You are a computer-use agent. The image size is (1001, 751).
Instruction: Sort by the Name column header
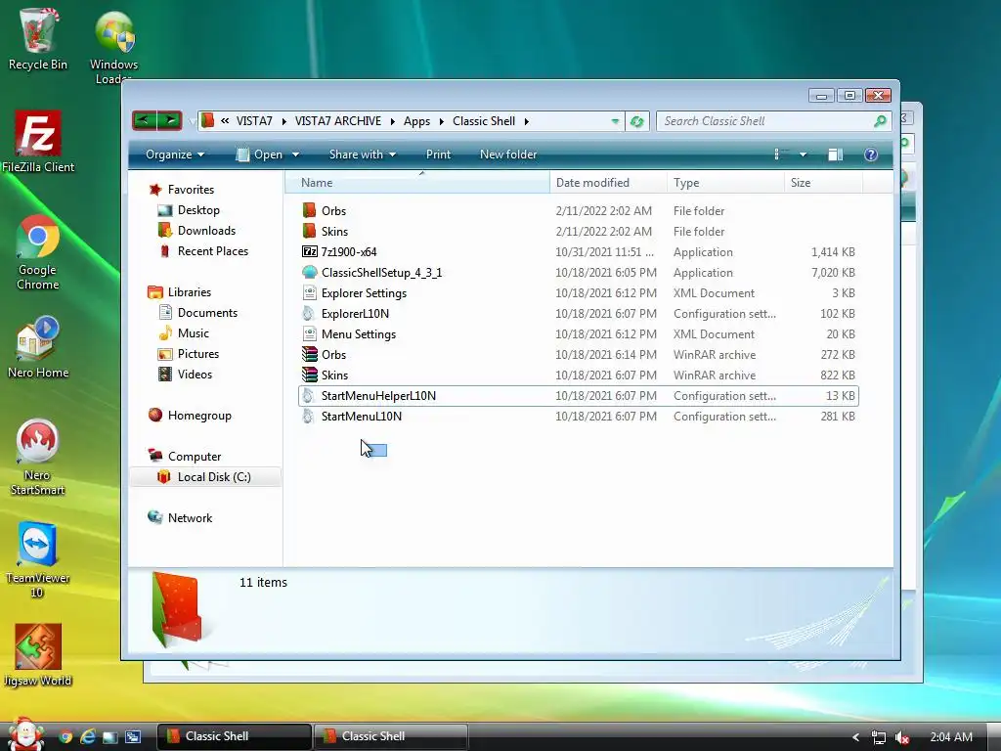point(418,183)
